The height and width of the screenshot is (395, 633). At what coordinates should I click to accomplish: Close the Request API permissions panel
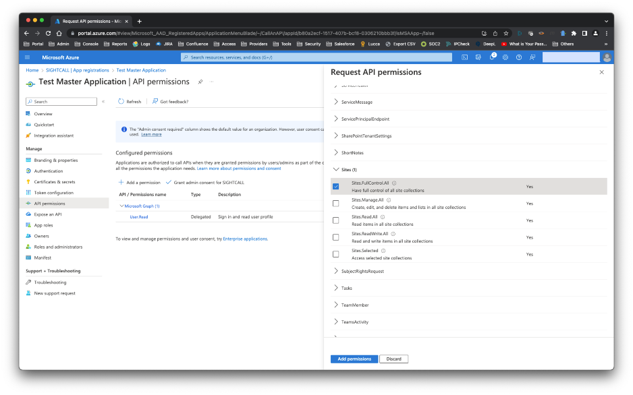pyautogui.click(x=601, y=72)
